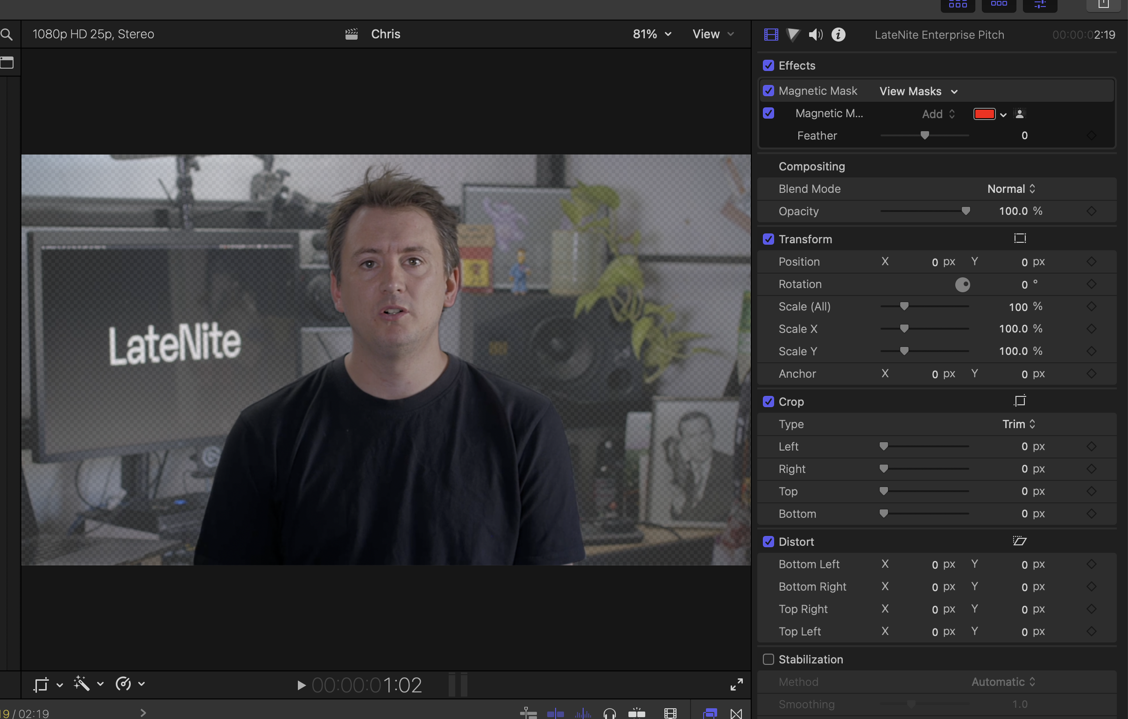Disable the Magnetic Mask effect checkbox
This screenshot has width=1128, height=719.
click(x=768, y=91)
